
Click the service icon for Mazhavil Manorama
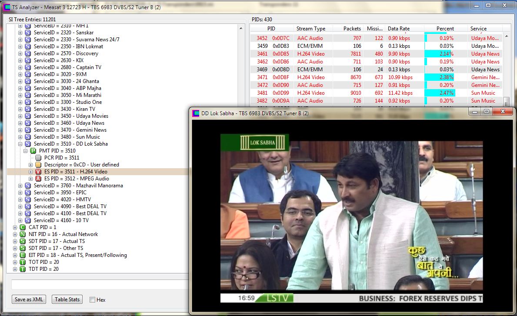[28, 186]
